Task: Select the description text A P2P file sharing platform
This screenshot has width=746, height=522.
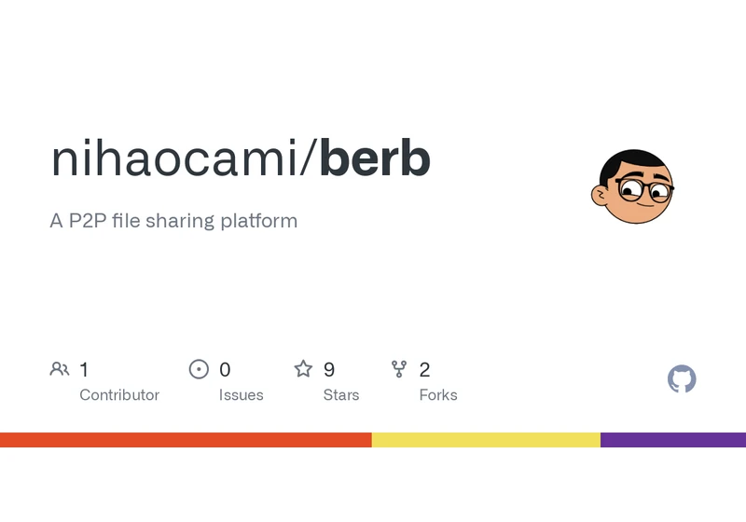Action: (x=173, y=221)
